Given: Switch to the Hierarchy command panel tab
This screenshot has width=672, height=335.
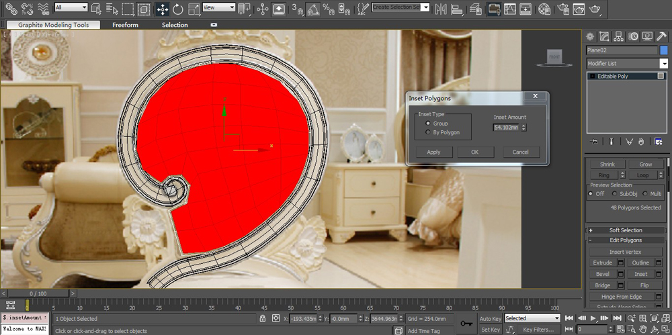Looking at the screenshot, I should coord(618,37).
